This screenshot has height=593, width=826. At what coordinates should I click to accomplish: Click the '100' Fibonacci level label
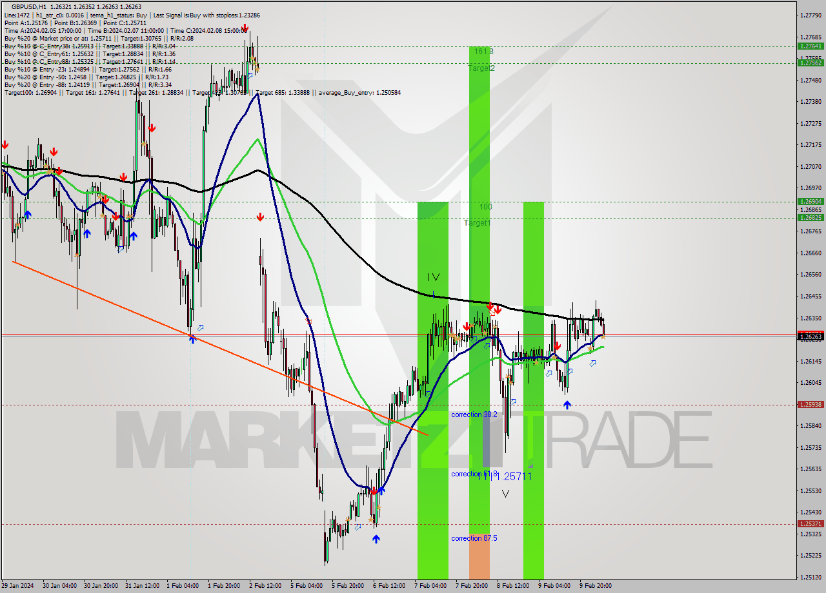pos(485,207)
